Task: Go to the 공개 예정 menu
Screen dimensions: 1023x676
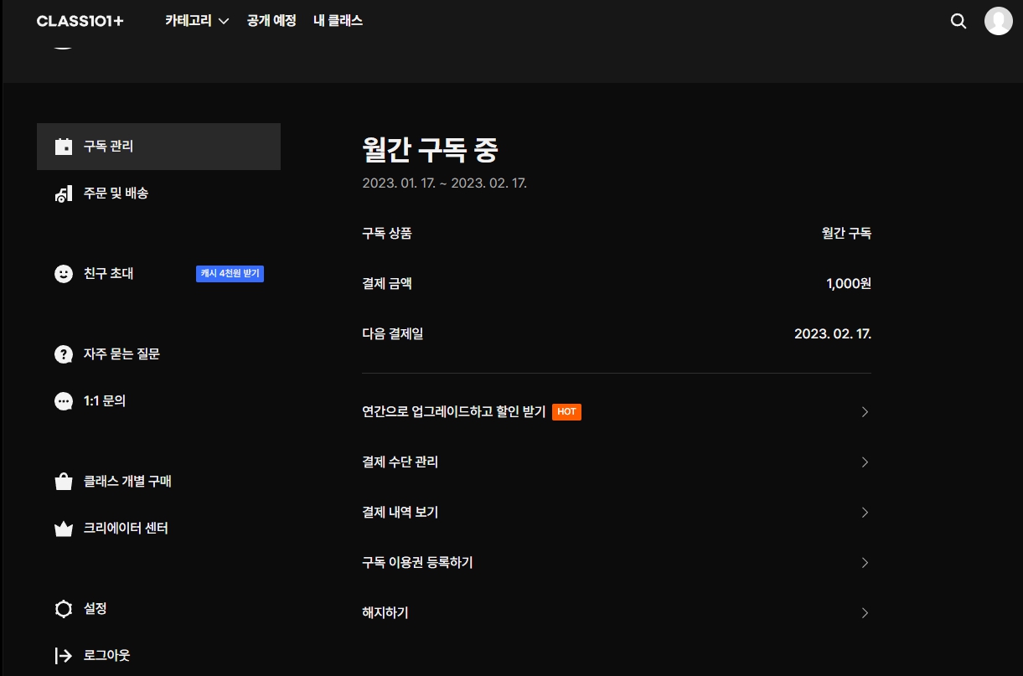Action: tap(271, 21)
